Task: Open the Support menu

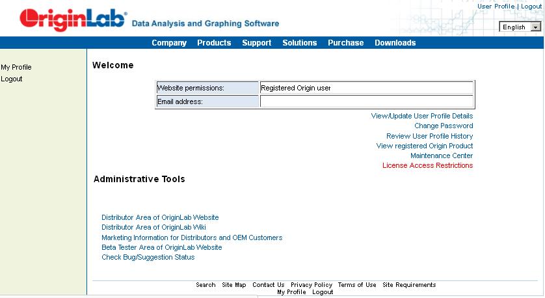Action: coord(256,43)
